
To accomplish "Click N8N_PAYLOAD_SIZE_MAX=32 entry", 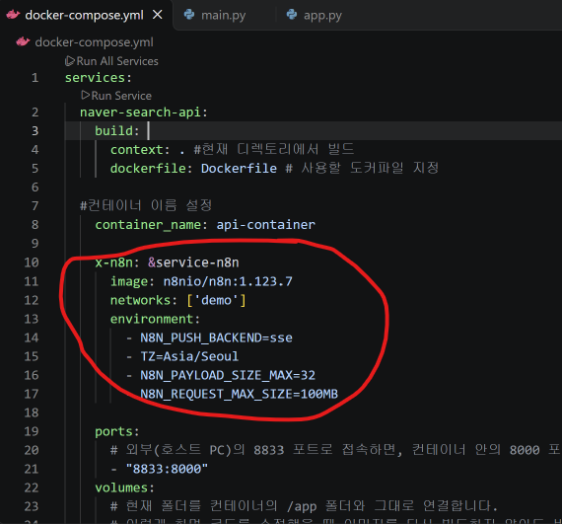I will (x=228, y=376).
